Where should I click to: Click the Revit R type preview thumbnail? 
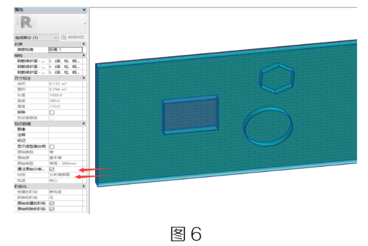point(26,23)
